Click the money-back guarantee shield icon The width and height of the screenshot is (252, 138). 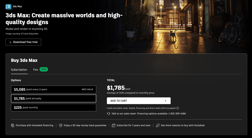point(61,125)
